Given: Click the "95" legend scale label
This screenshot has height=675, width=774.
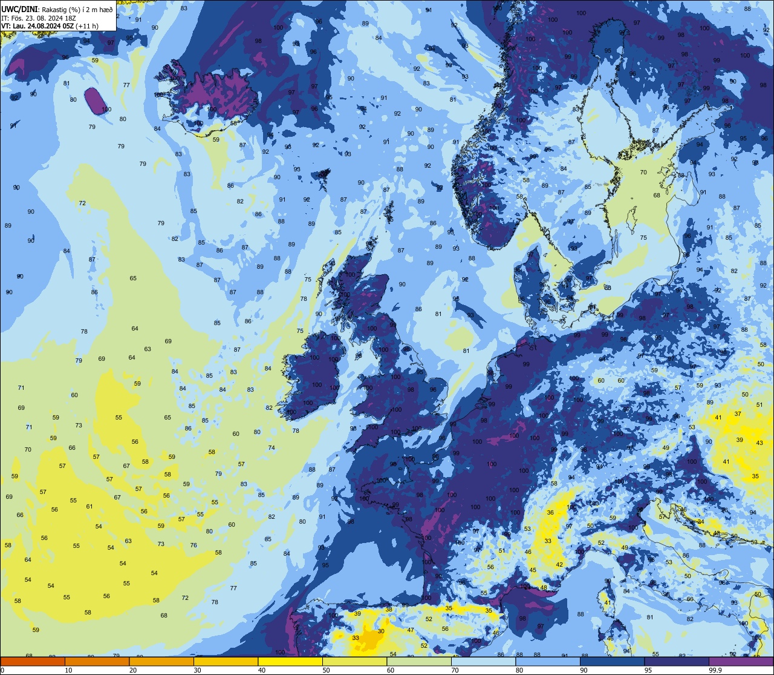Looking at the screenshot, I should (649, 670).
